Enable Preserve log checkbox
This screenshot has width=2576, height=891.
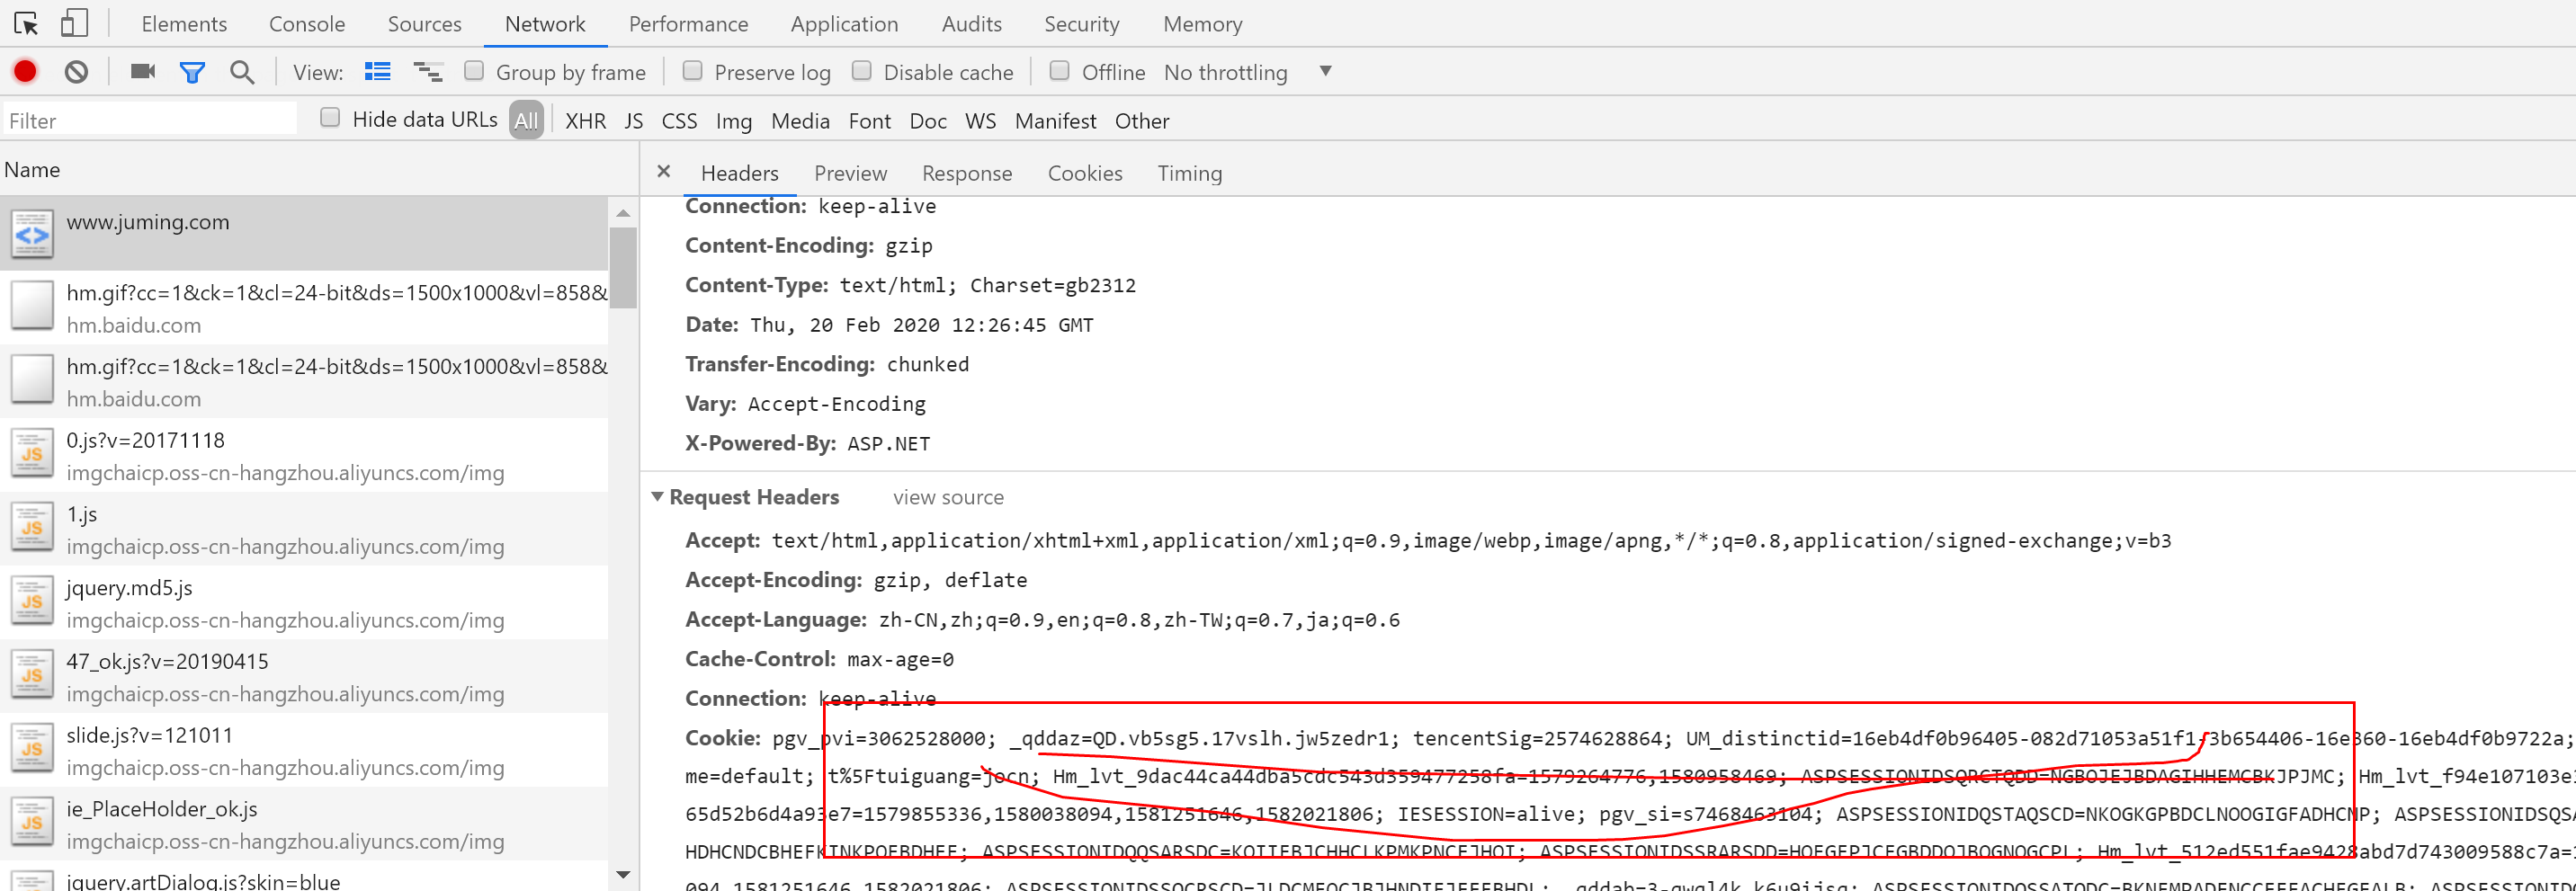coord(692,71)
